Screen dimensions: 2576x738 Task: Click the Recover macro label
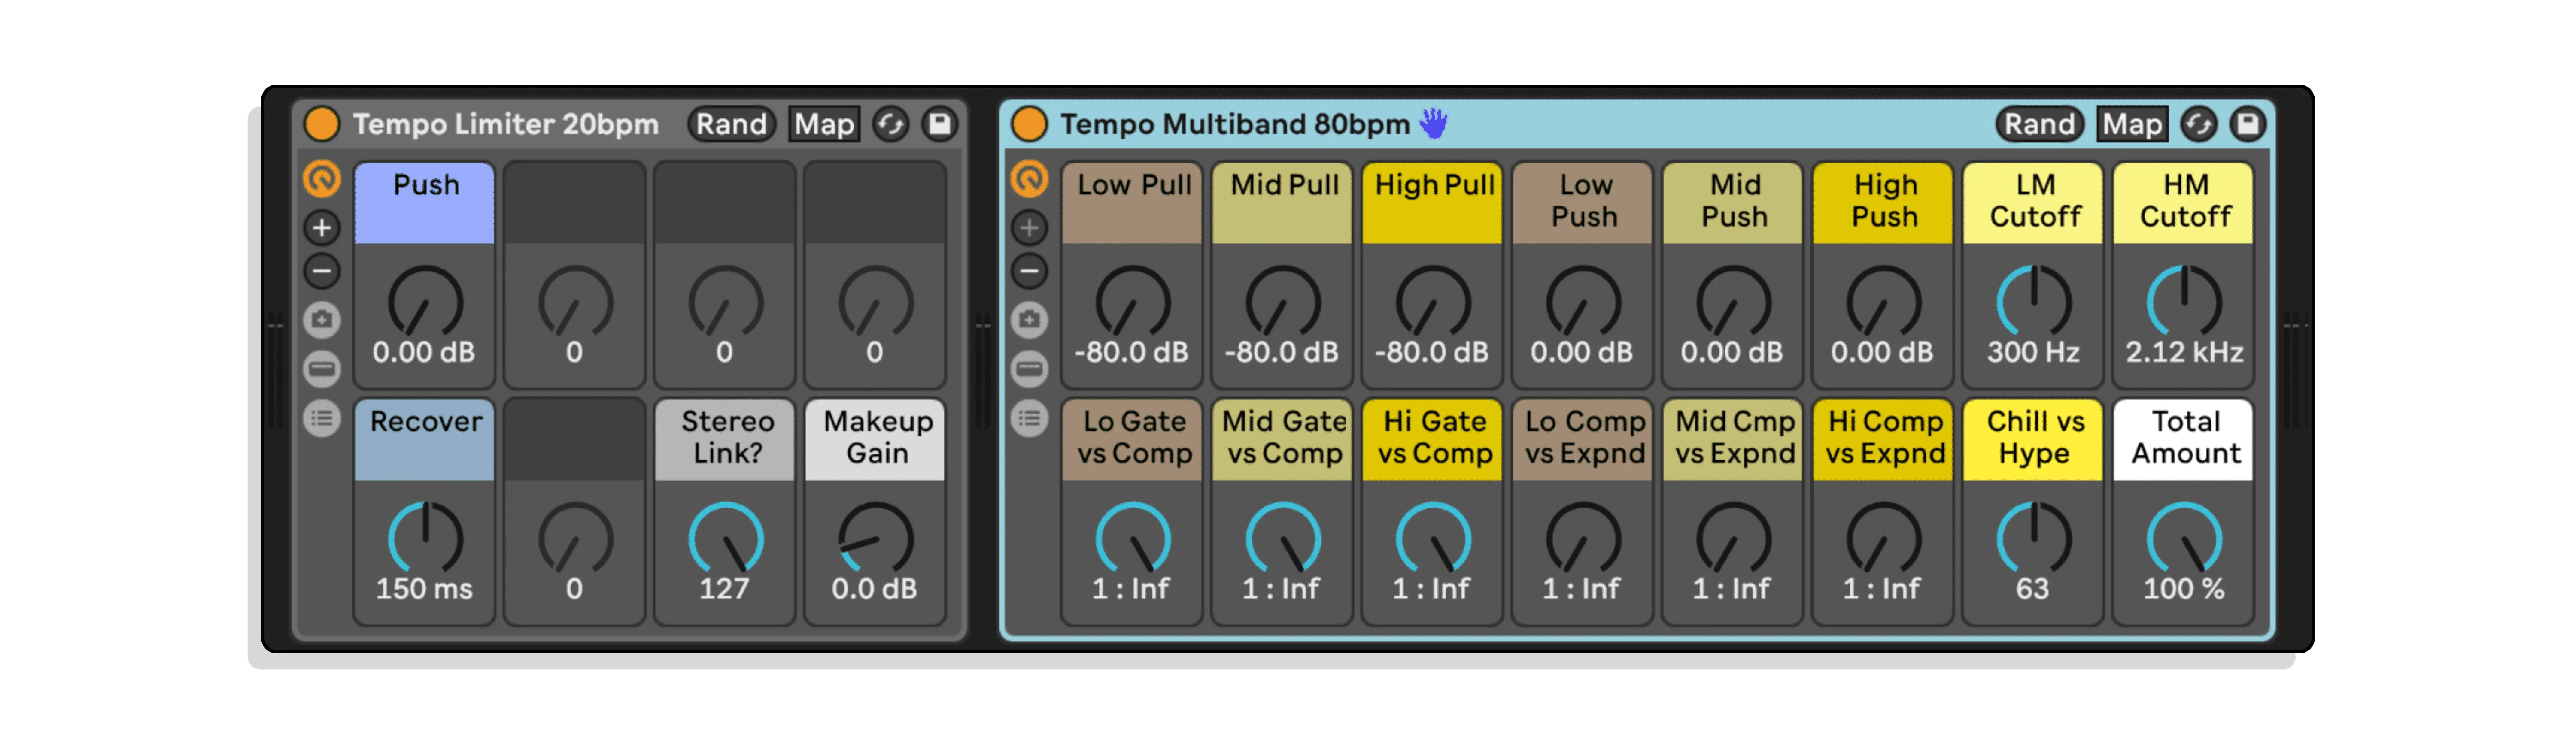pyautogui.click(x=425, y=440)
